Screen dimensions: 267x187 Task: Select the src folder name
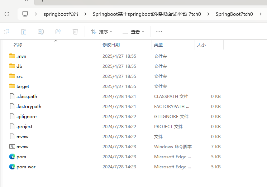tap(20, 76)
